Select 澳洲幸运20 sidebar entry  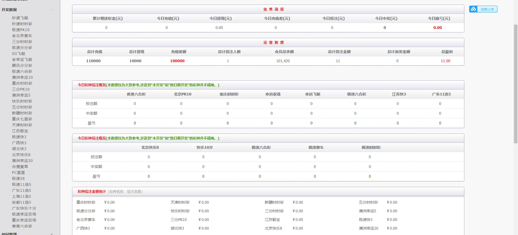(22, 161)
